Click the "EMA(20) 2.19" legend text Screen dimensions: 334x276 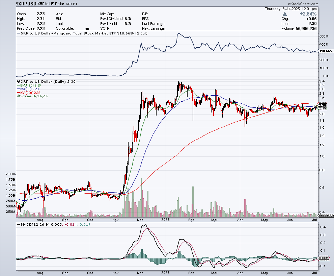[x=30, y=85]
